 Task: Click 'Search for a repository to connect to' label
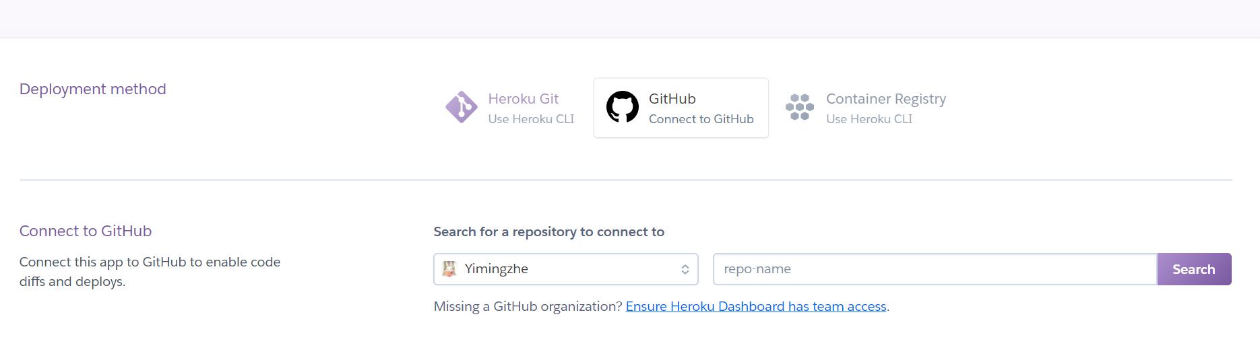pos(549,231)
